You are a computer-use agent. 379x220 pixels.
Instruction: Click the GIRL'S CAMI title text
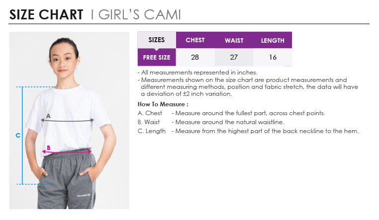pyautogui.click(x=140, y=14)
